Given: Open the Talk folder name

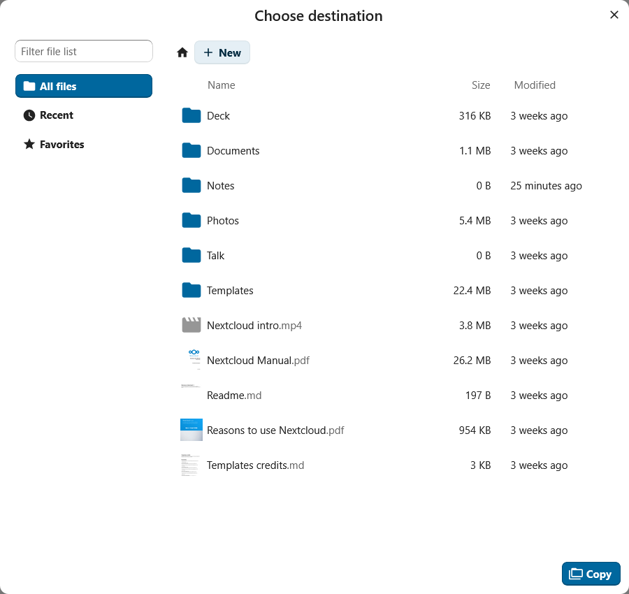Looking at the screenshot, I should (x=215, y=256).
